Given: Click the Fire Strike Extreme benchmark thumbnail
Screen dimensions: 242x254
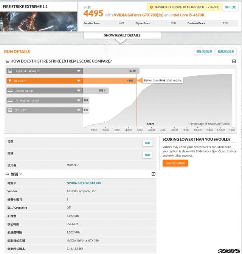Looking at the screenshot, I should (39, 21).
